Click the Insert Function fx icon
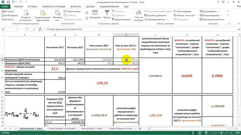The width and height of the screenshot is (241, 135). click(x=40, y=29)
